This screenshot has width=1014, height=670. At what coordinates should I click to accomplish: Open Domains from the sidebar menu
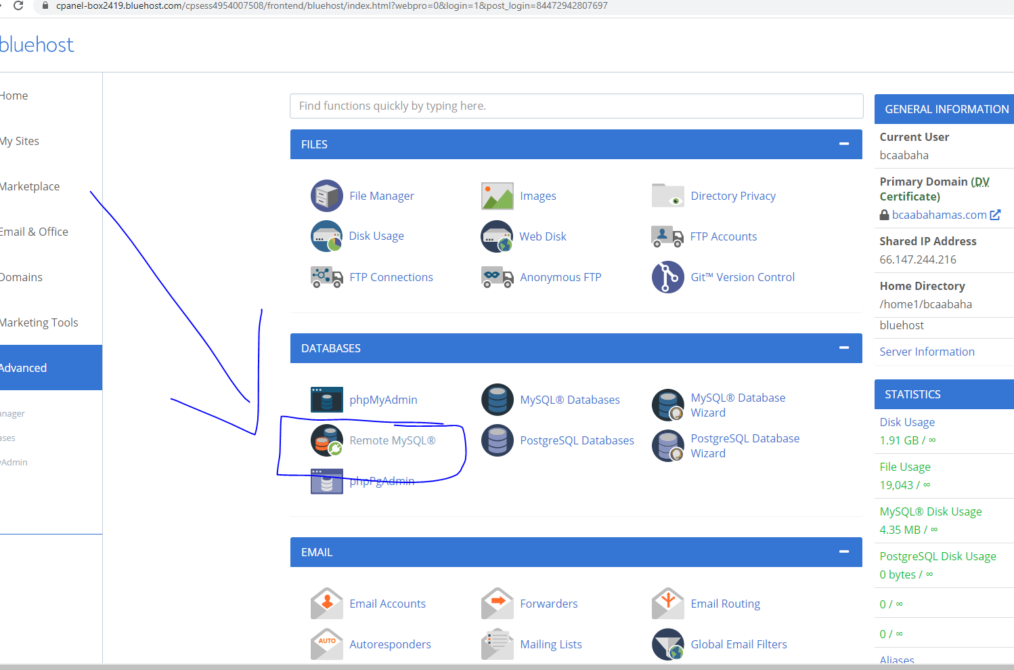[22, 277]
